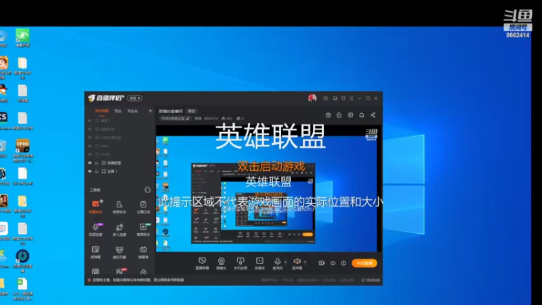Open the 虚拟形象 tool
Screen dimensions: 542x305
pos(119,252)
